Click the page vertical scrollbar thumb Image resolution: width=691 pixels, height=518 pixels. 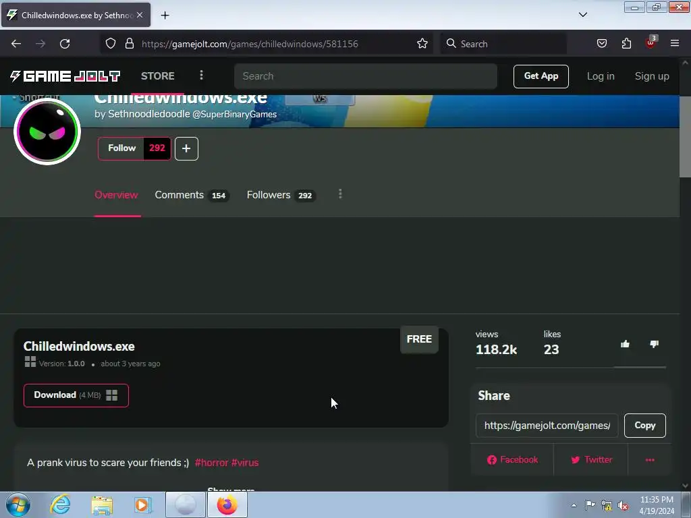tap(685, 136)
